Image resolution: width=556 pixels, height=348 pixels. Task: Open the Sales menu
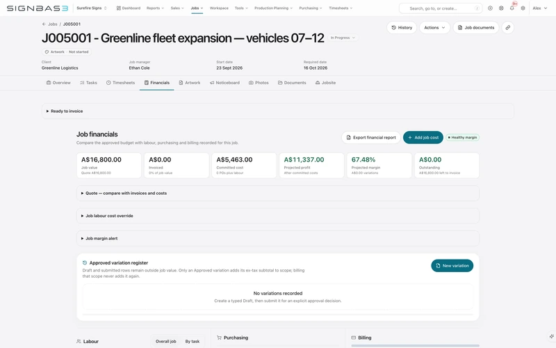pos(177,8)
